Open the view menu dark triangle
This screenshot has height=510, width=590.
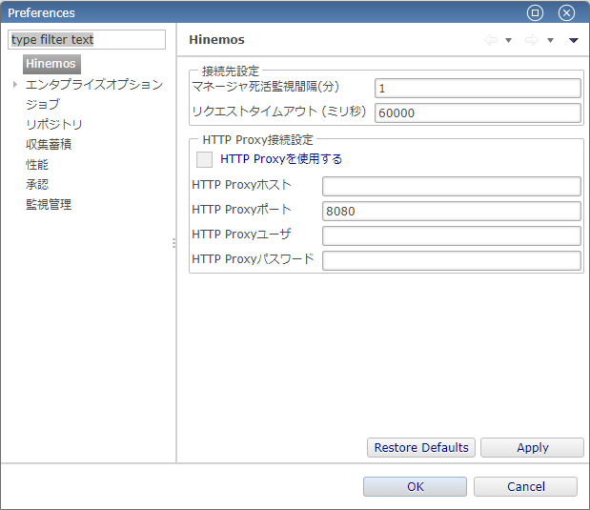click(573, 40)
